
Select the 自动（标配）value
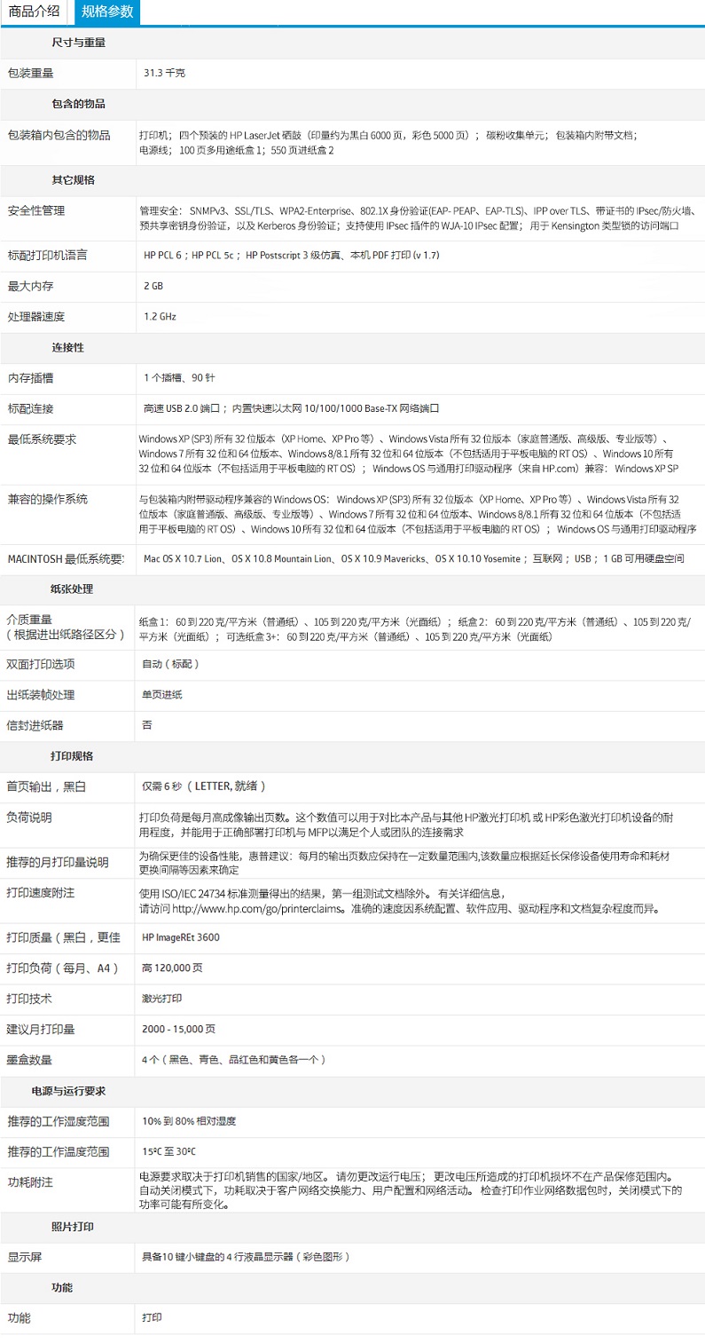pos(170,664)
